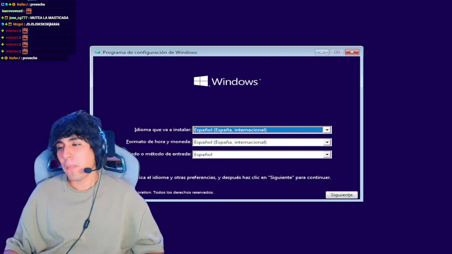Click the 'Todos los derechos reservados' copyright text
The image size is (452, 254).
pos(183,192)
